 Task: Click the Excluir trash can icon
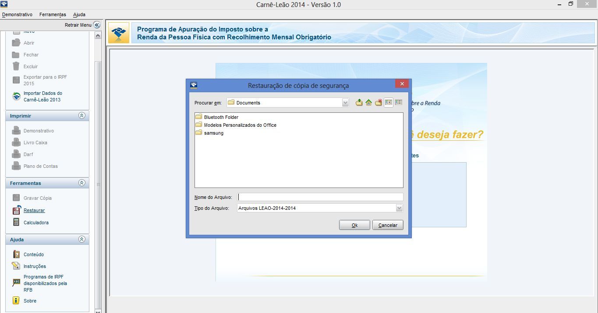click(16, 66)
